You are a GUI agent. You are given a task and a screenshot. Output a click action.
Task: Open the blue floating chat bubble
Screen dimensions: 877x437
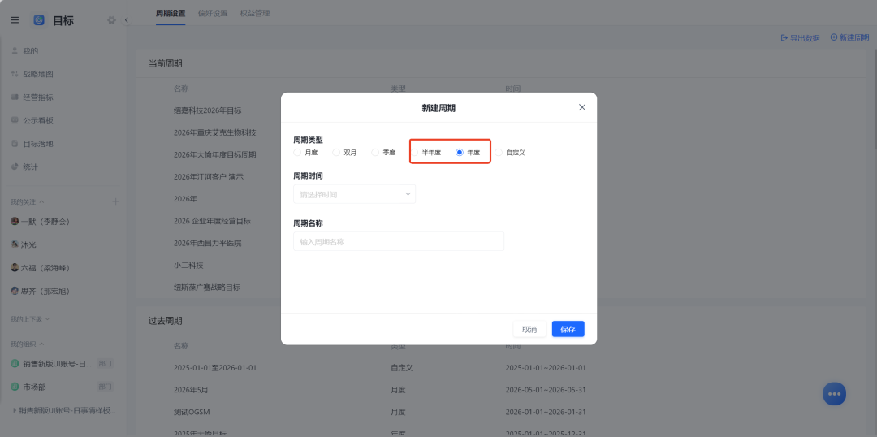pyautogui.click(x=834, y=394)
